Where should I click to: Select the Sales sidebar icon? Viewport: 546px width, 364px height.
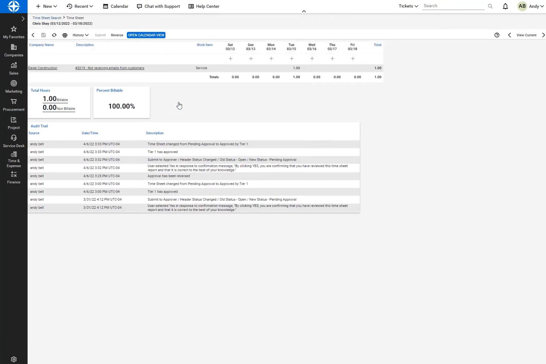[x=14, y=68]
